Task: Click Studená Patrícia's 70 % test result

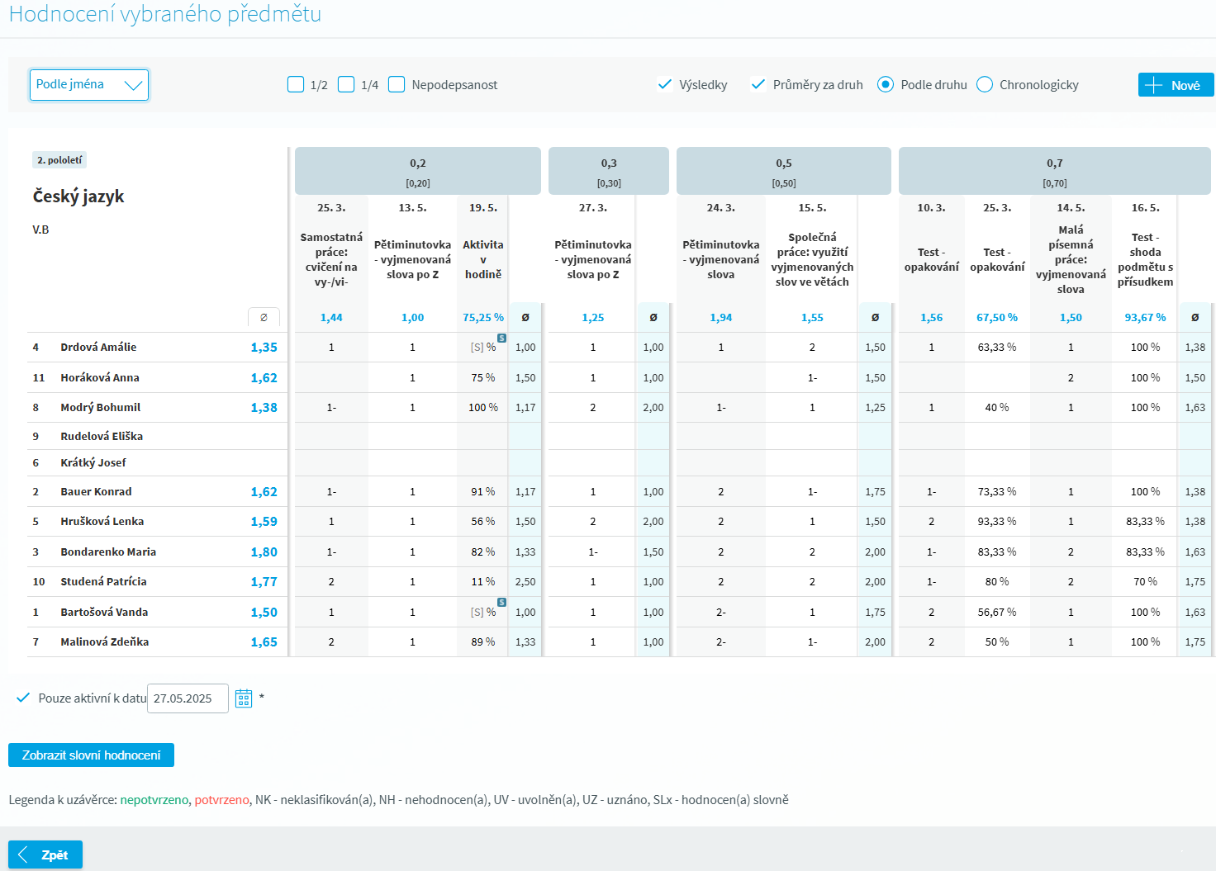Action: [1145, 581]
